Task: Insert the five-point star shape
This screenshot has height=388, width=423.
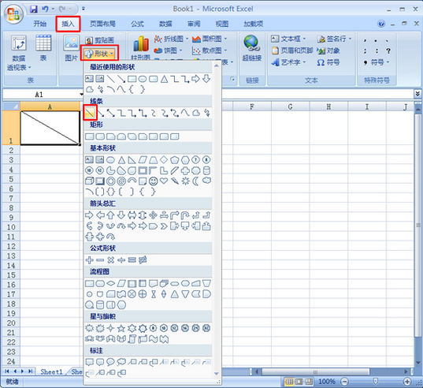Action: (x=121, y=328)
